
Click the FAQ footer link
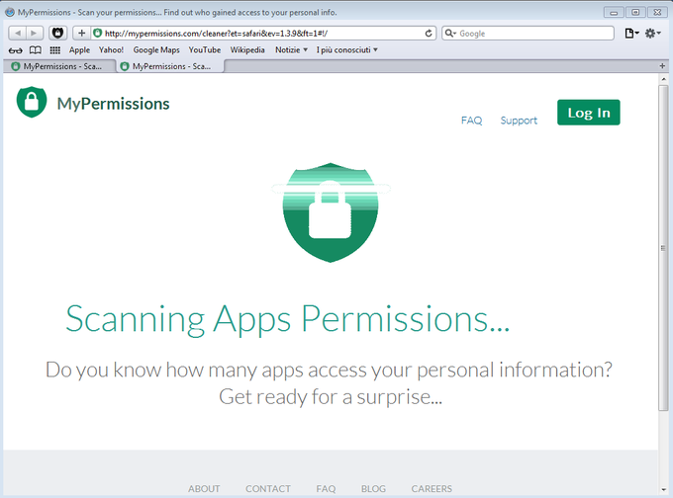pos(326,488)
